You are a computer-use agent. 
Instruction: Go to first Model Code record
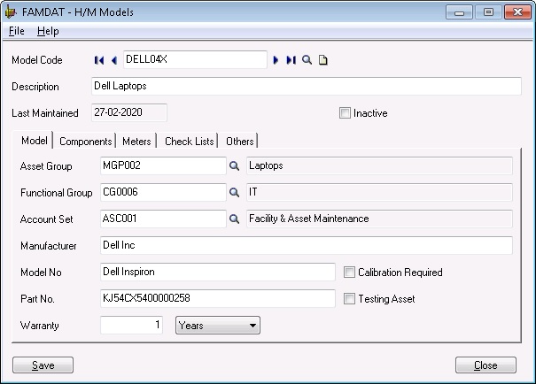point(99,60)
